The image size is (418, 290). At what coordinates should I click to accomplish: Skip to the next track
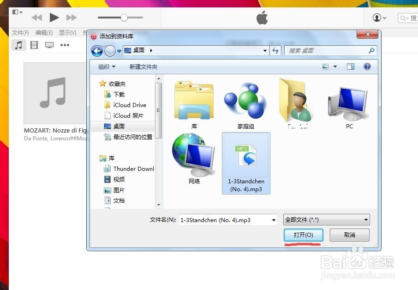[x=72, y=18]
